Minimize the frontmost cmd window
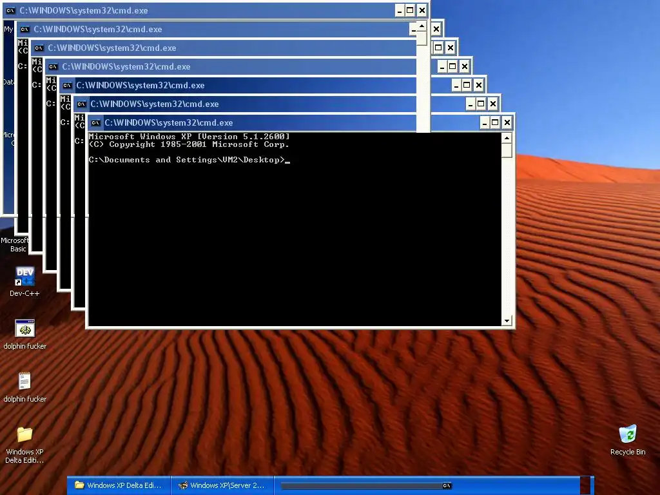This screenshot has height=495, width=660. click(485, 122)
